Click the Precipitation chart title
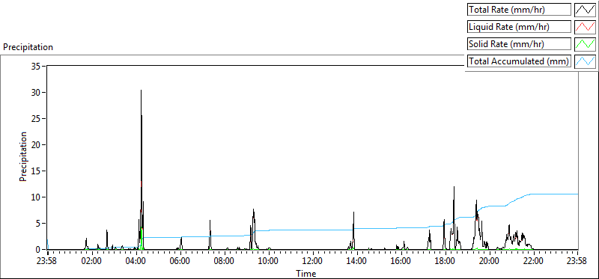Viewport: 599px width, 279px height. pyautogui.click(x=28, y=47)
